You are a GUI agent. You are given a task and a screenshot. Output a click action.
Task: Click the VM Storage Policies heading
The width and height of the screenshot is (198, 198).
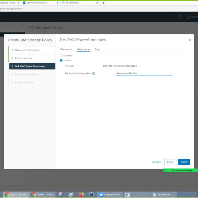coord(46,27)
